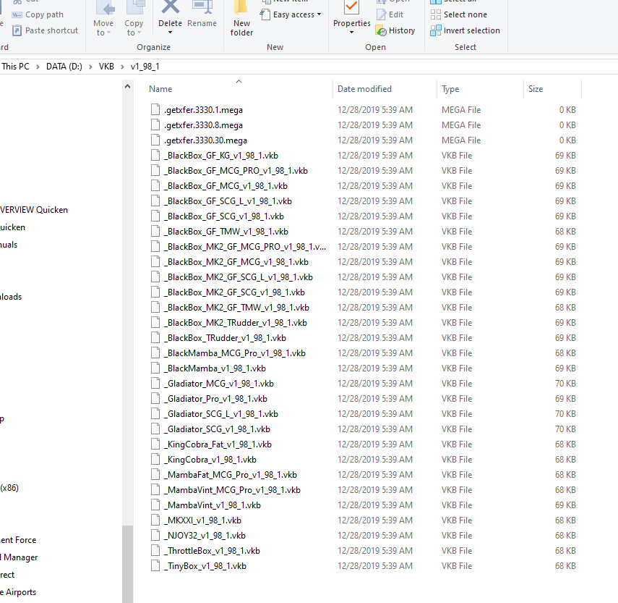Choose Select none
The width and height of the screenshot is (618, 603).
[x=459, y=14]
